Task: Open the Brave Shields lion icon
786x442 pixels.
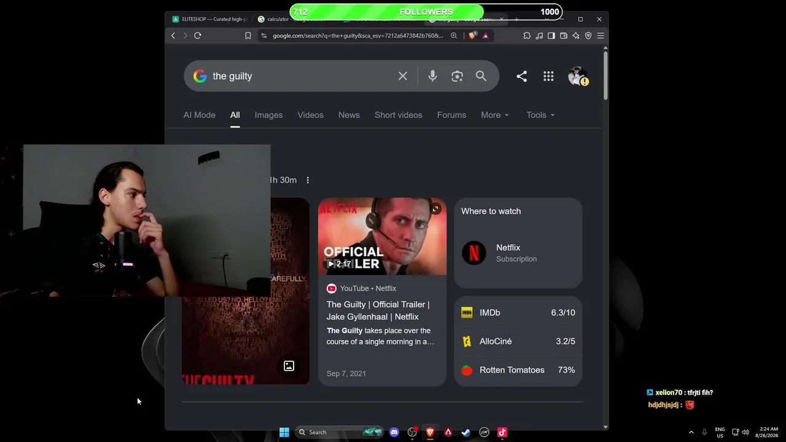Action: (x=472, y=36)
